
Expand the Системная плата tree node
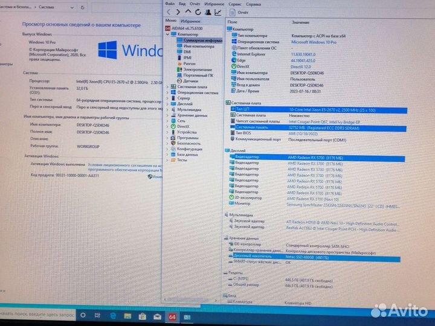[x=167, y=87]
